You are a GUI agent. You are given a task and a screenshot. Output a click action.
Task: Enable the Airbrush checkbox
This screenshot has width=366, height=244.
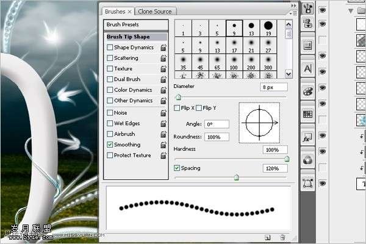click(110, 134)
